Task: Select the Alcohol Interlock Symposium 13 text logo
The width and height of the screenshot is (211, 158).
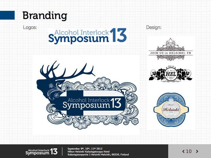Action: click(x=87, y=36)
